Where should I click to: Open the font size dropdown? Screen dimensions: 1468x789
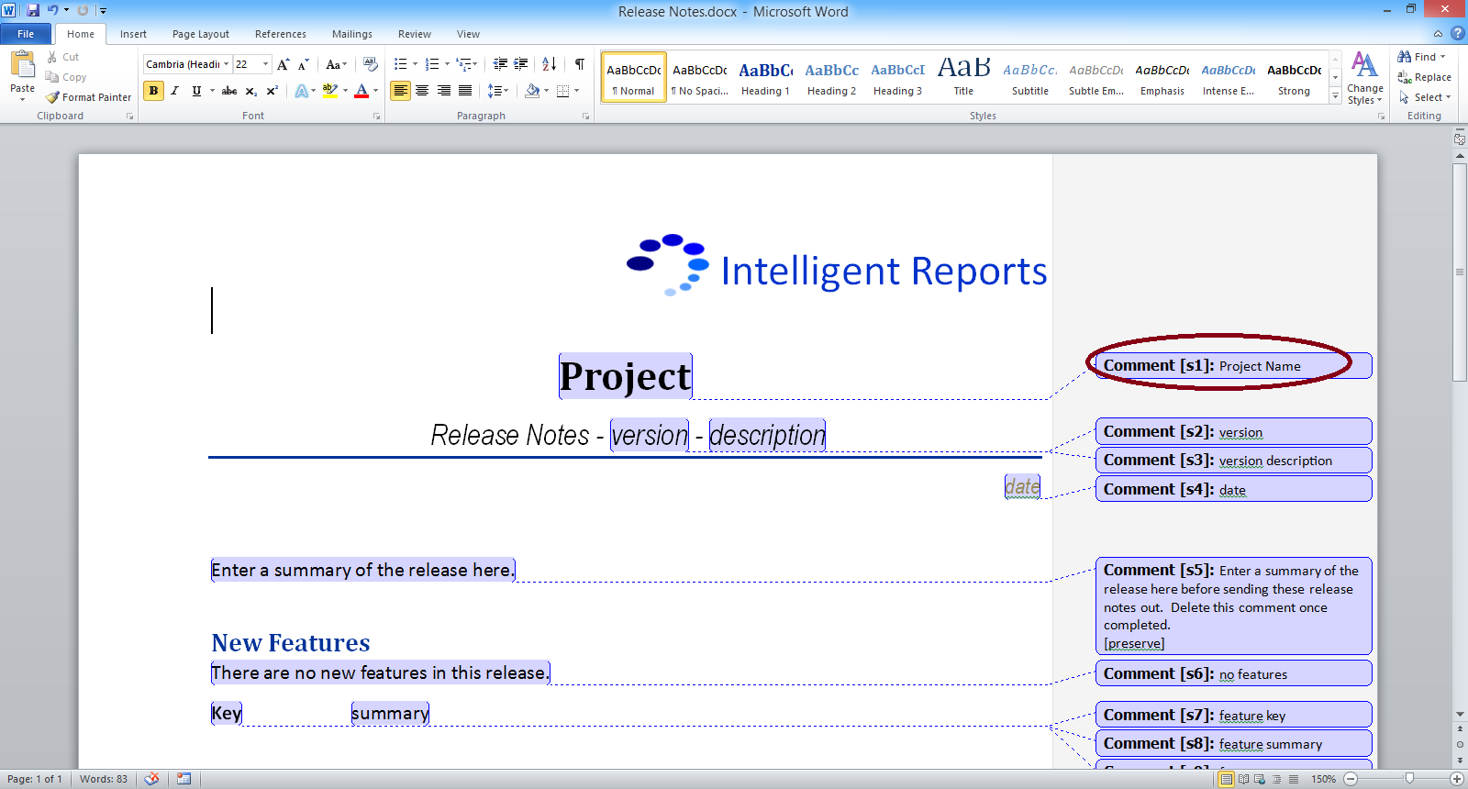[266, 64]
